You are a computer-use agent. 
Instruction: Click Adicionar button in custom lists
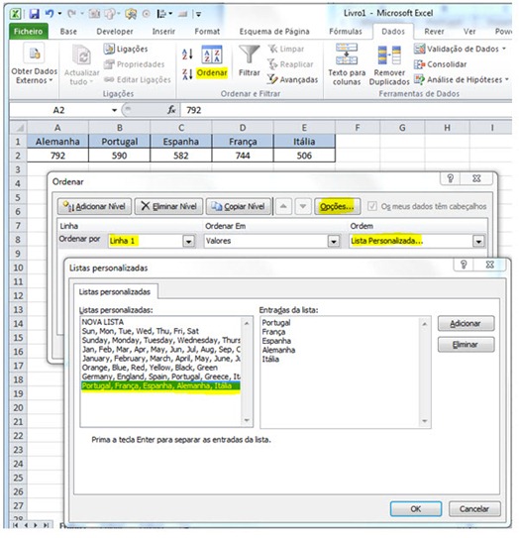(466, 324)
